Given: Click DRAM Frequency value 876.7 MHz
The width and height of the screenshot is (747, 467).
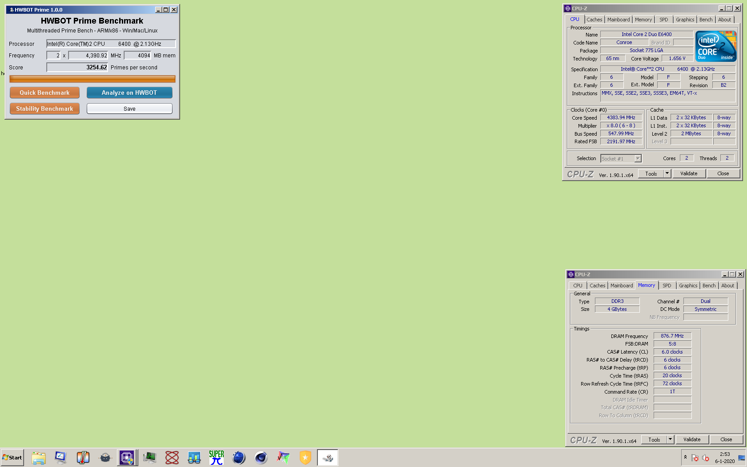Looking at the screenshot, I should [672, 336].
